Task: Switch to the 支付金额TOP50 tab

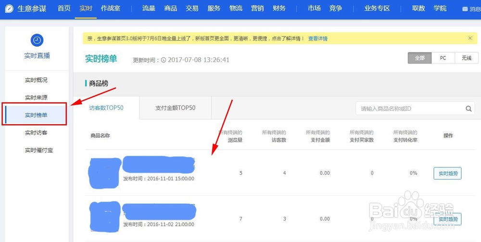Action: [175, 108]
